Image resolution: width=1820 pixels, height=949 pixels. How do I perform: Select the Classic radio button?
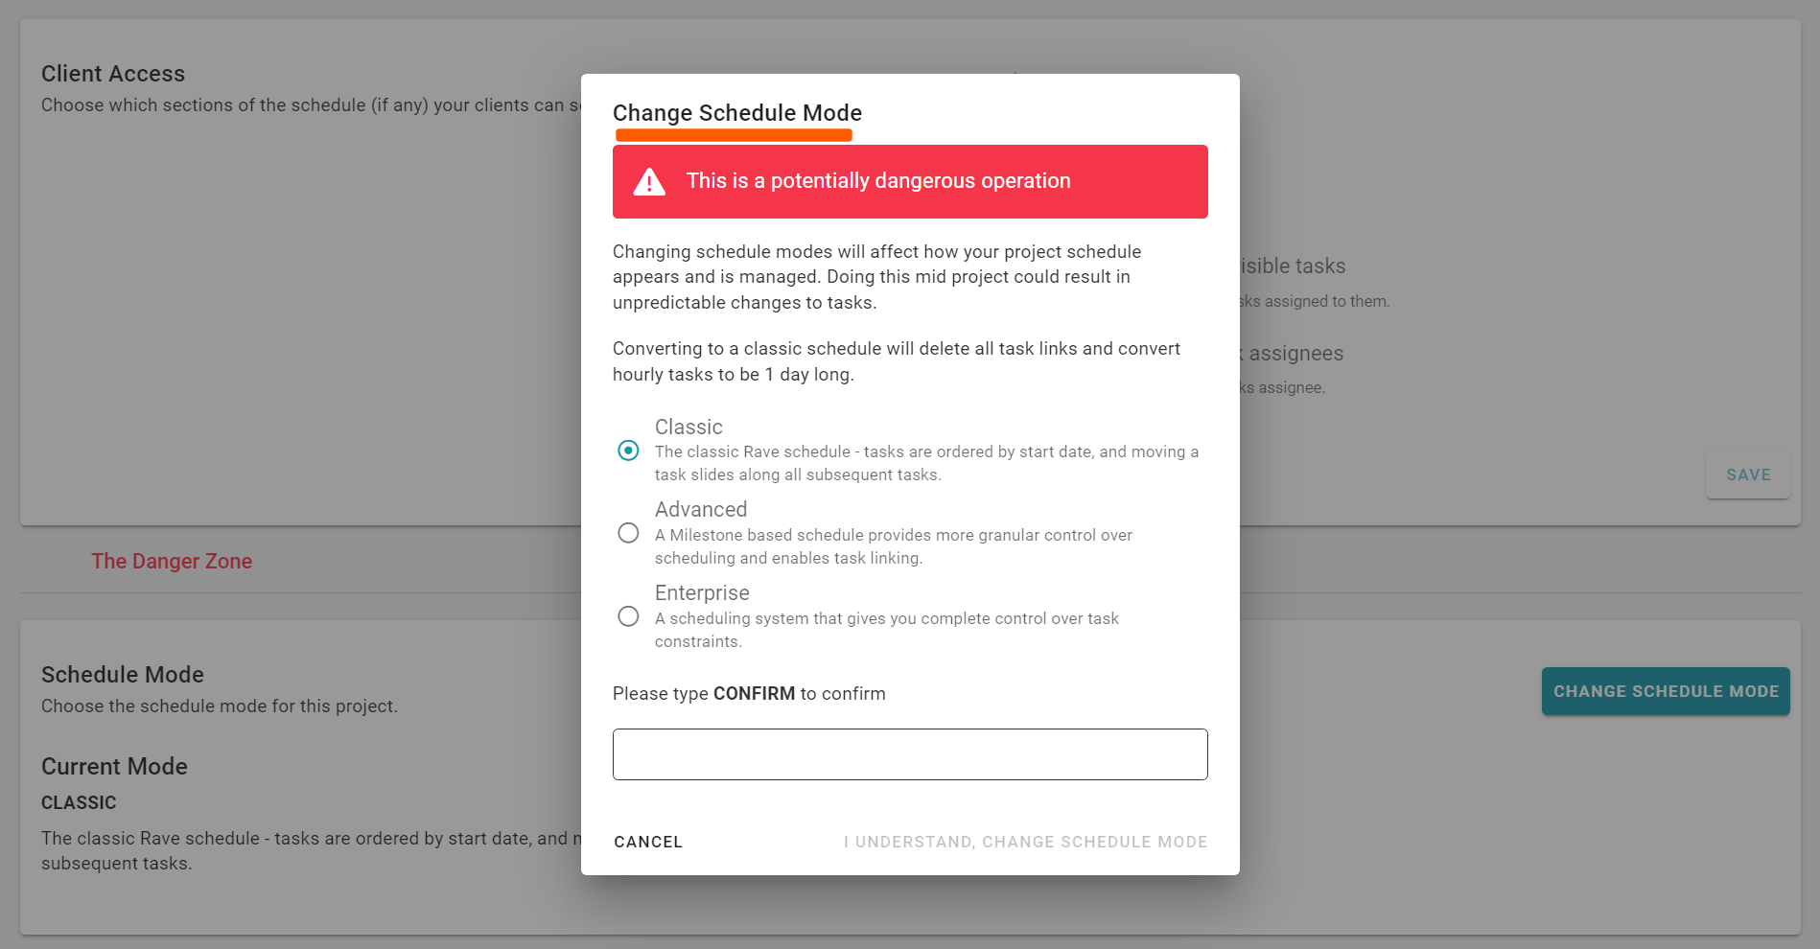coord(628,451)
